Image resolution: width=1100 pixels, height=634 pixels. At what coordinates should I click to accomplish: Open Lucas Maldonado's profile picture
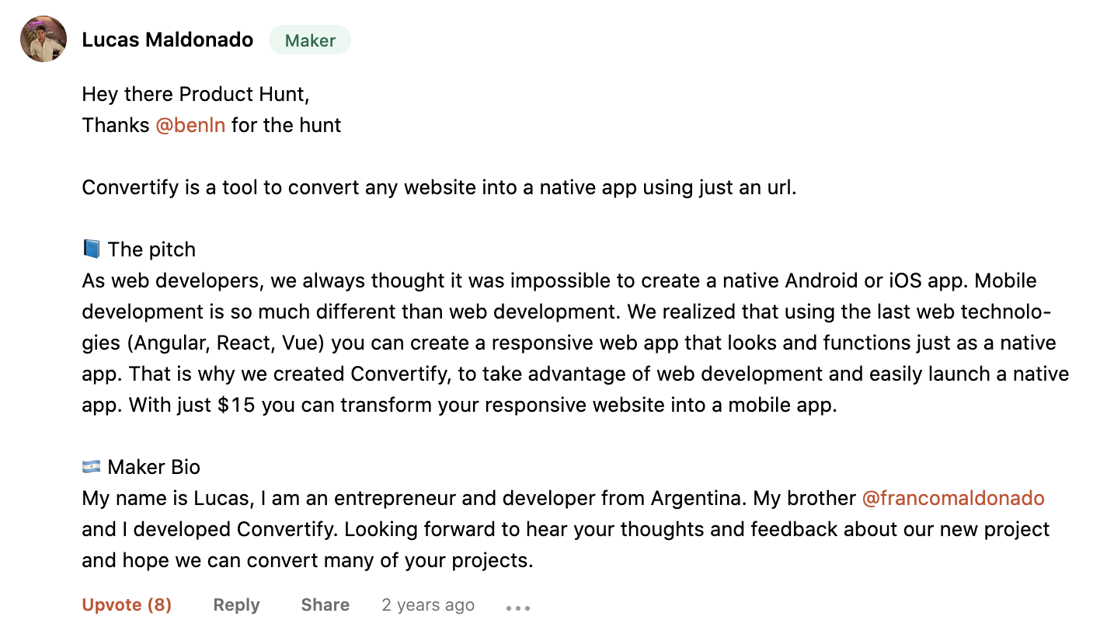tap(44, 39)
